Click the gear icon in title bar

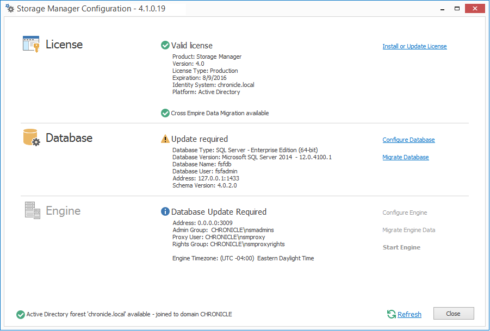click(x=9, y=9)
